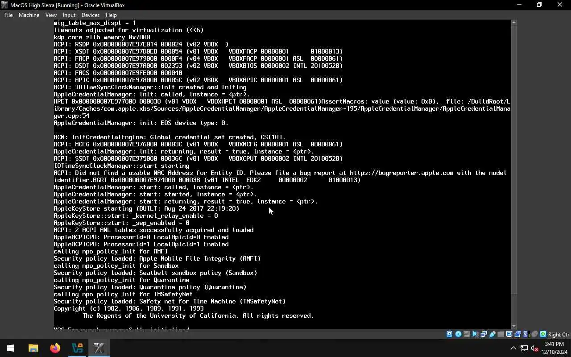Open the Input menu

click(x=69, y=15)
